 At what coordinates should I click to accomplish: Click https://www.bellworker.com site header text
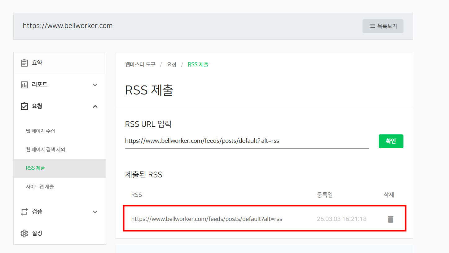[68, 26]
